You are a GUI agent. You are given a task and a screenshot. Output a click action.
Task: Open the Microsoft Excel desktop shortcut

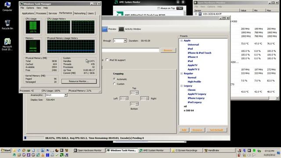tap(7, 44)
